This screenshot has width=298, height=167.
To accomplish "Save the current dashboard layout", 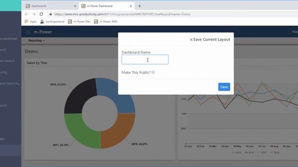I will [x=224, y=87].
